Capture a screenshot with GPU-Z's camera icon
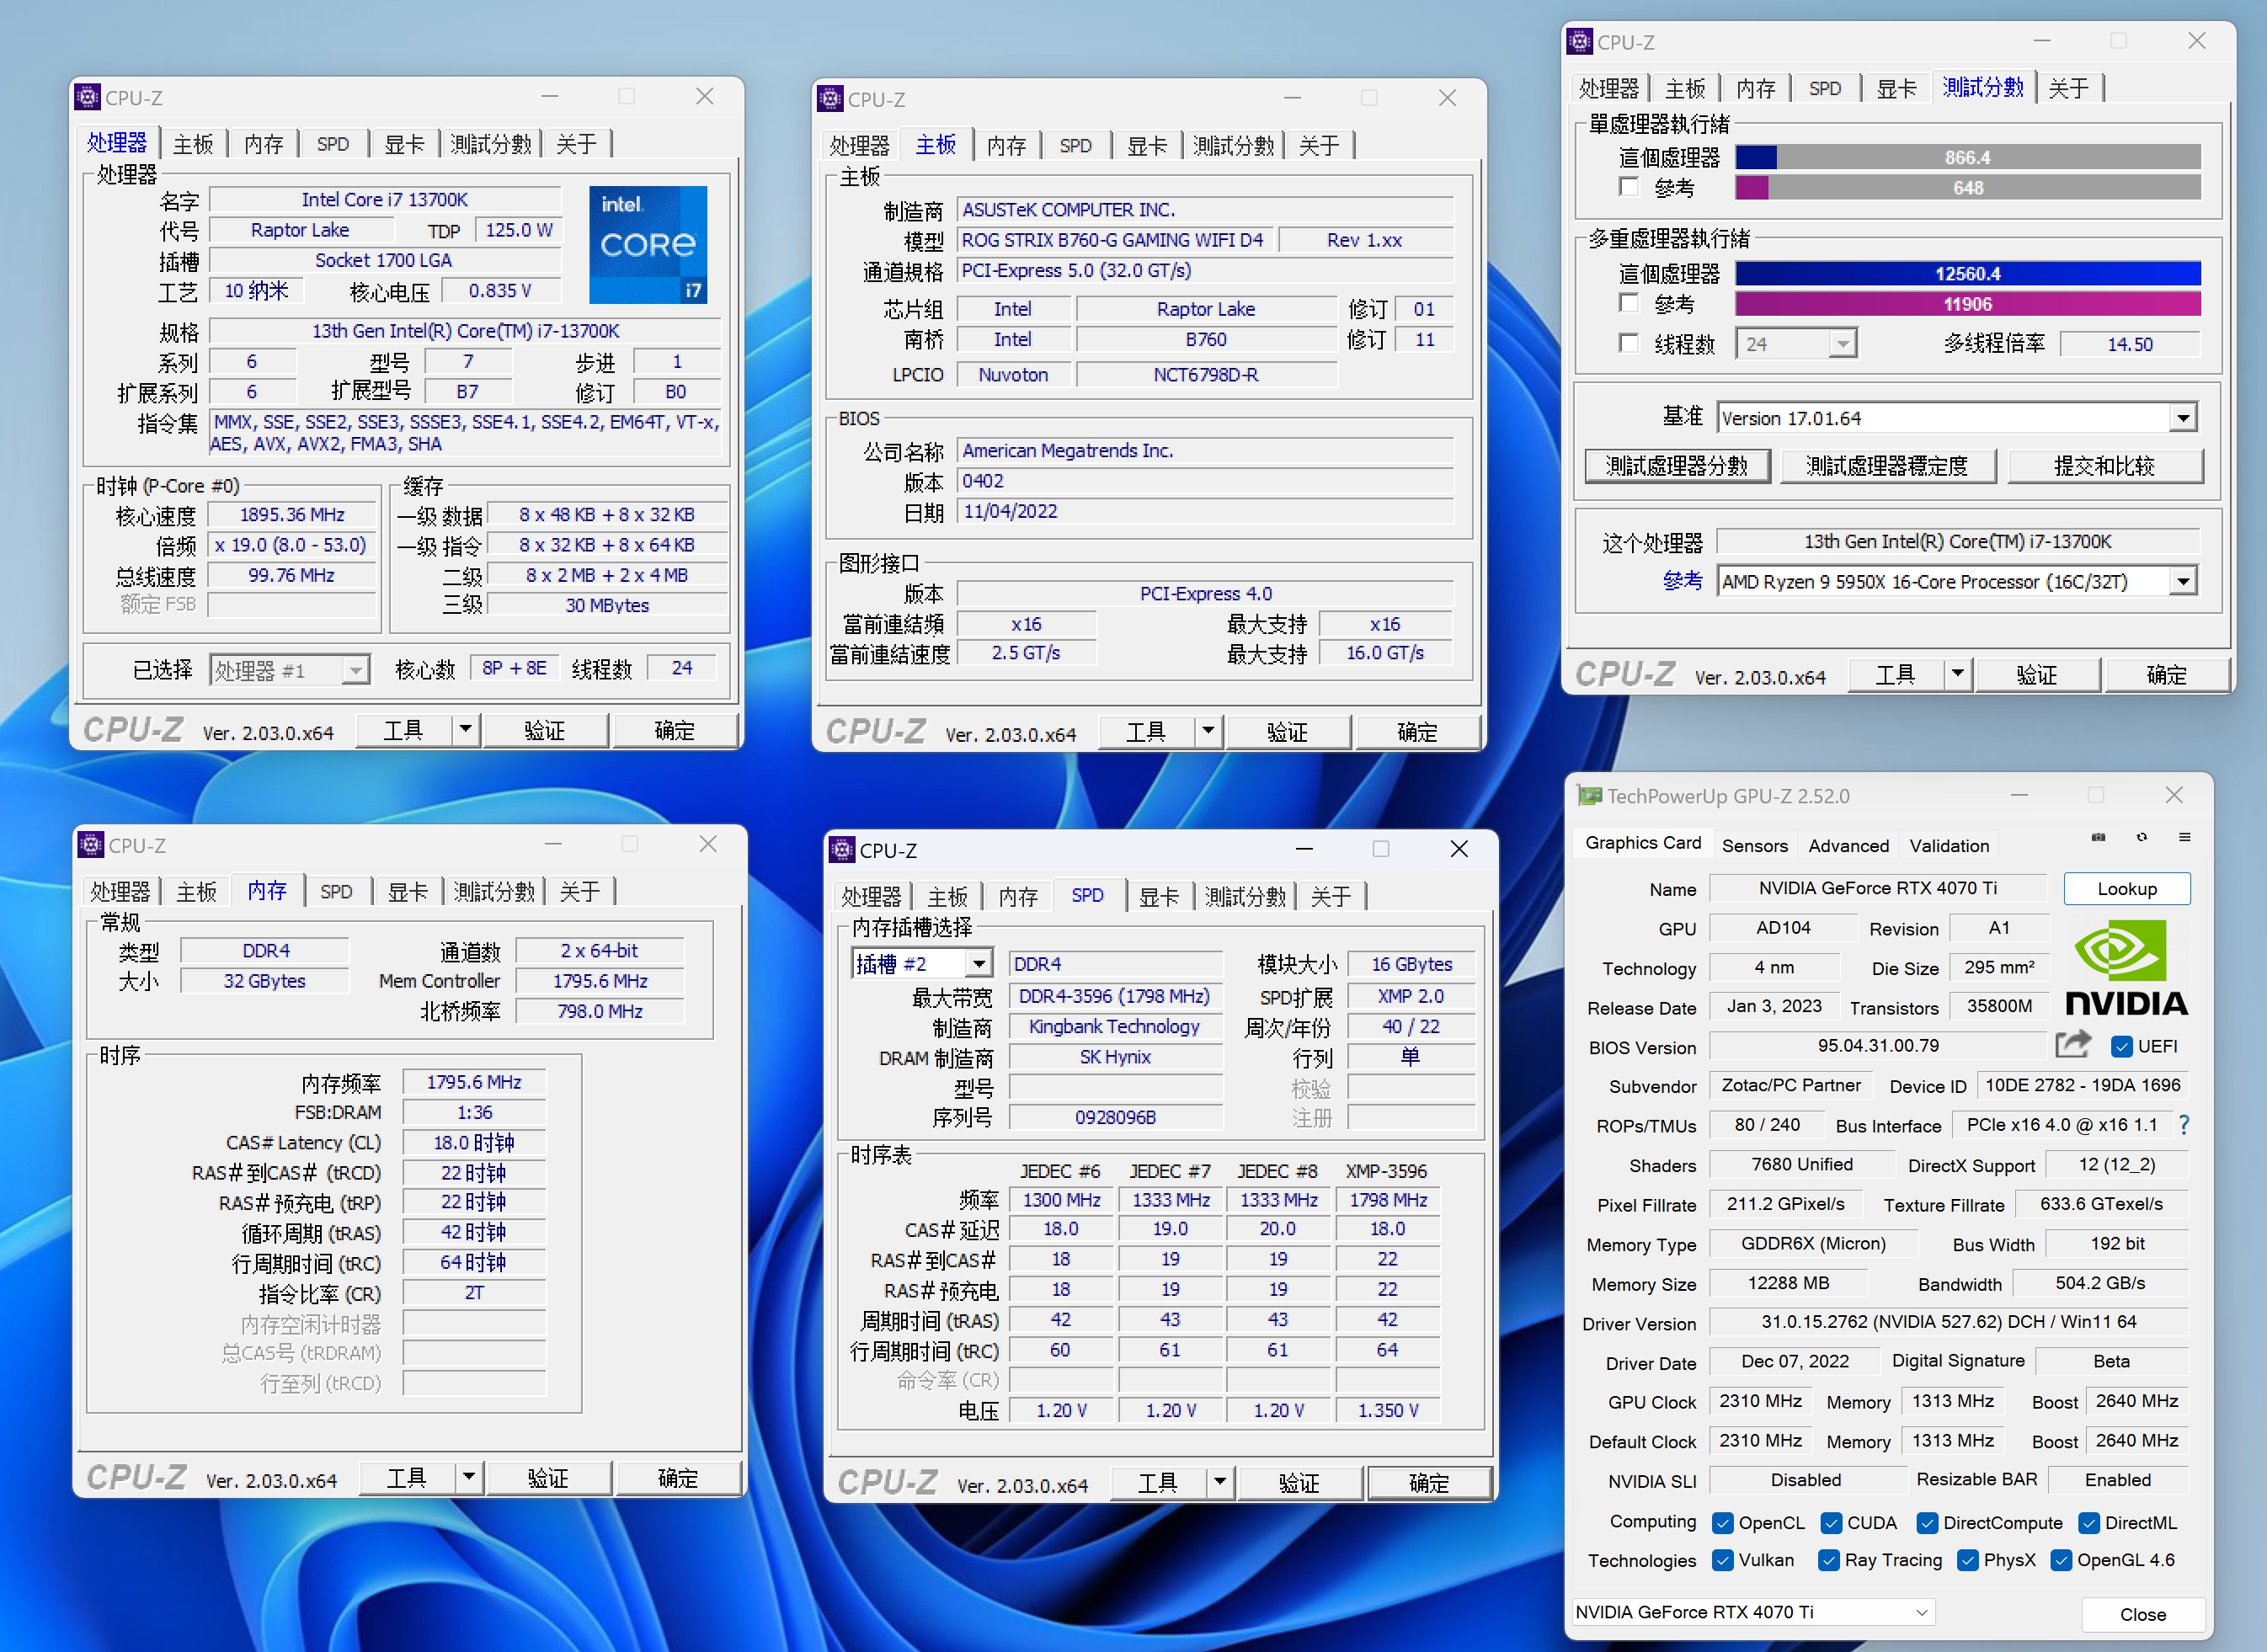 click(x=2098, y=837)
